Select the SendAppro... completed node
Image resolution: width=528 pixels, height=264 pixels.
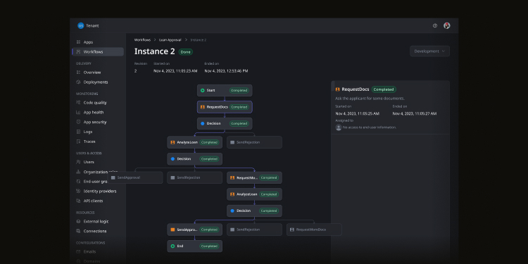(x=194, y=230)
